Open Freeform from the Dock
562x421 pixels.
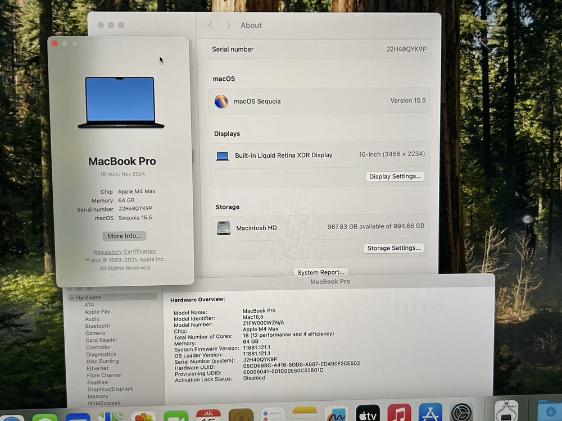[x=336, y=414]
